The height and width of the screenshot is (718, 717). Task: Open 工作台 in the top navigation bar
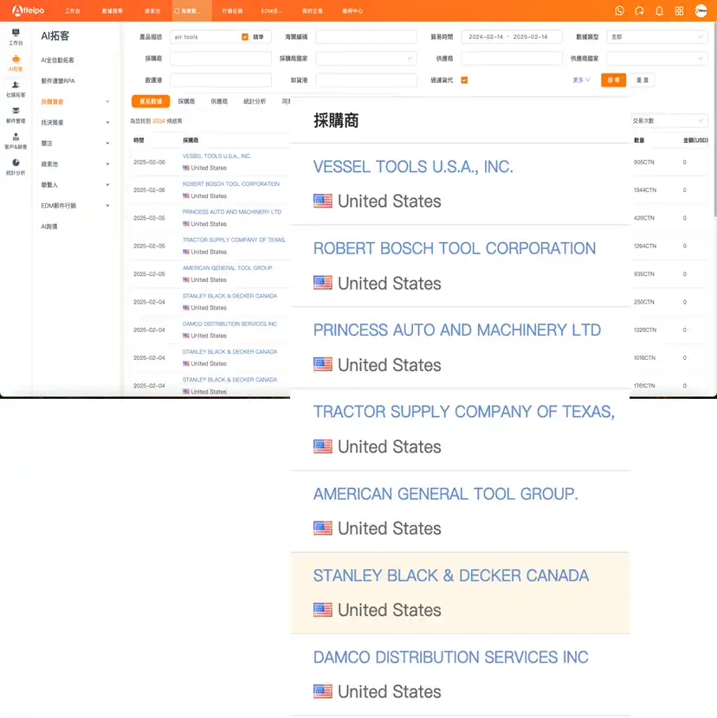coord(73,11)
